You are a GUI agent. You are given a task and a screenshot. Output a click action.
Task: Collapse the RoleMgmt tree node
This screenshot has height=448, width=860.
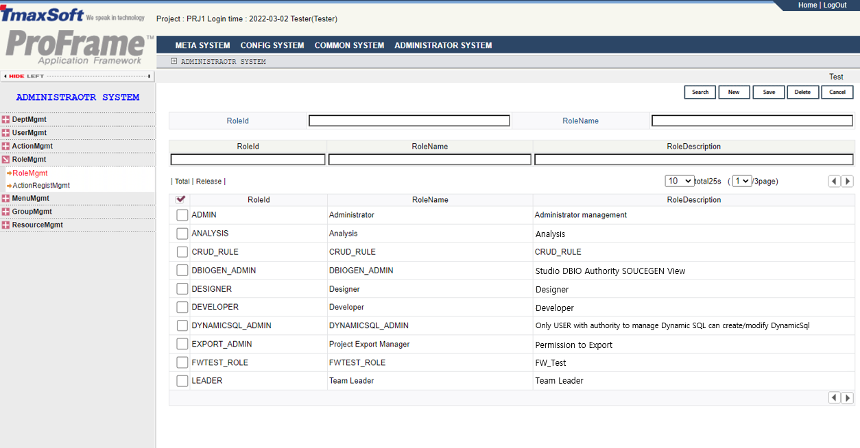[5, 160]
